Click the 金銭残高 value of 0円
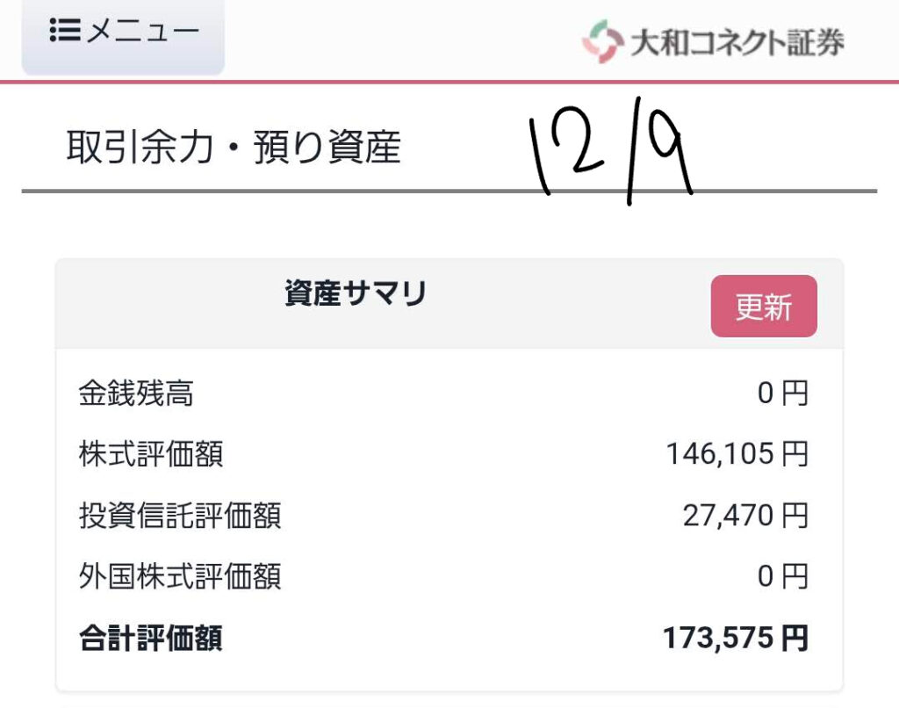 coord(782,394)
